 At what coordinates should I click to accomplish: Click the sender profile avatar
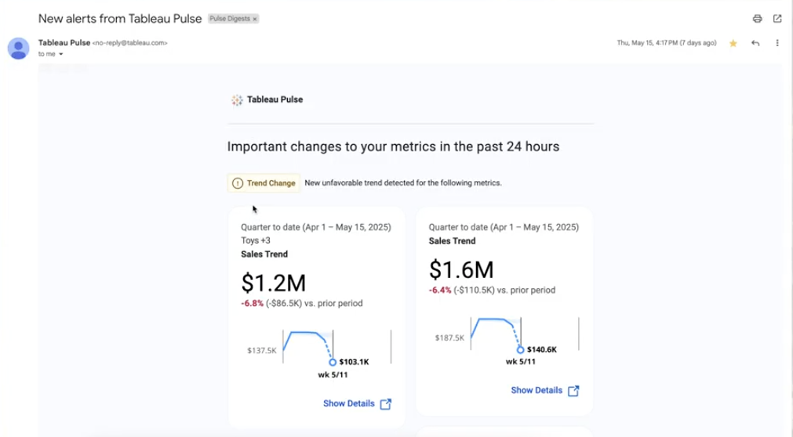(19, 49)
